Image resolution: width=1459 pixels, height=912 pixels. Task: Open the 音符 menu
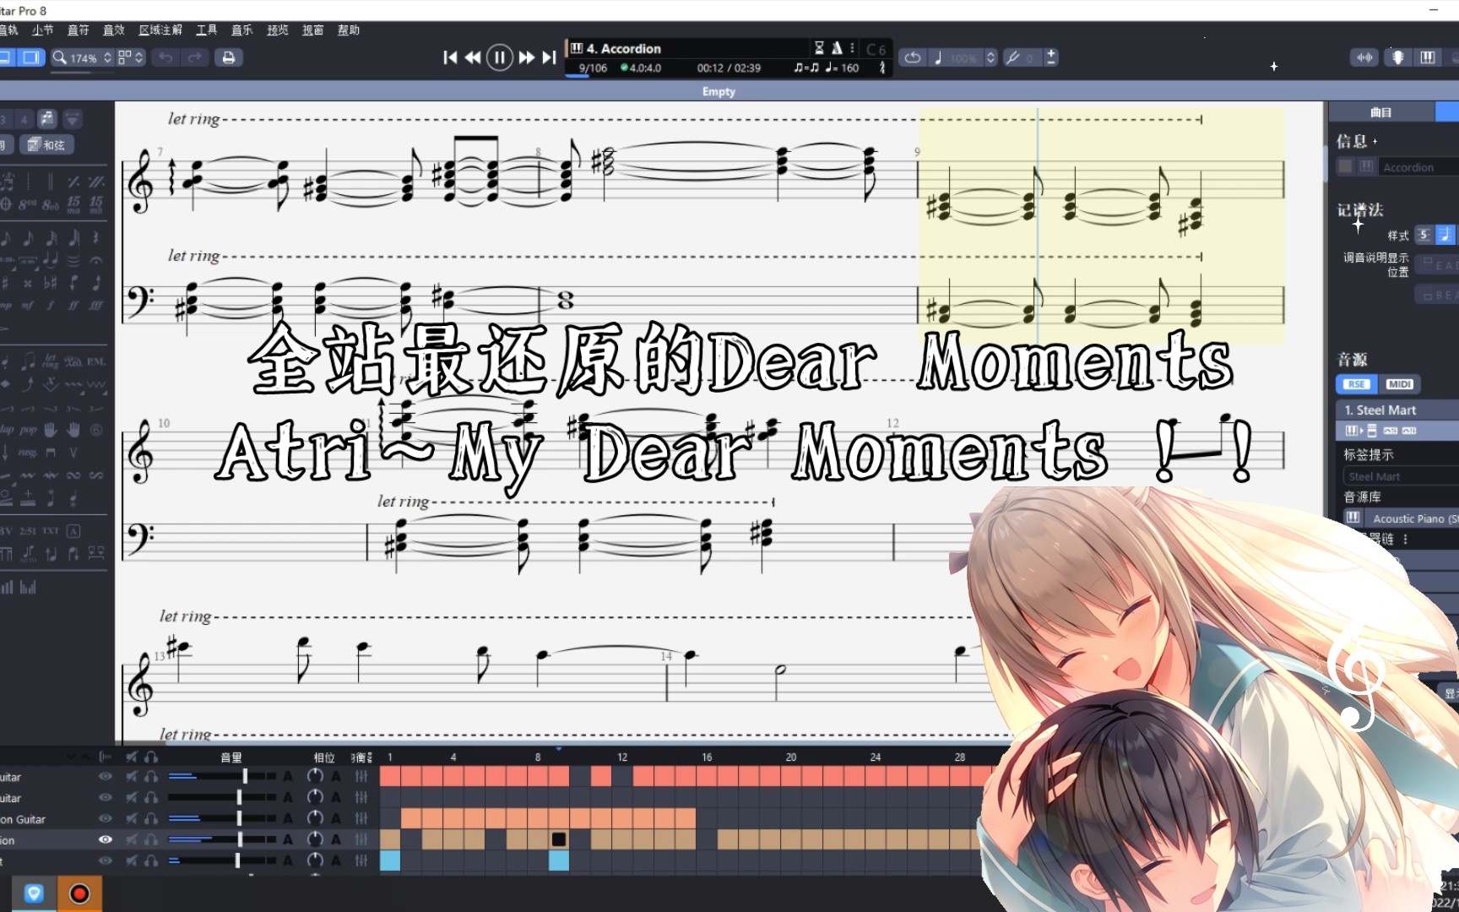pos(78,30)
